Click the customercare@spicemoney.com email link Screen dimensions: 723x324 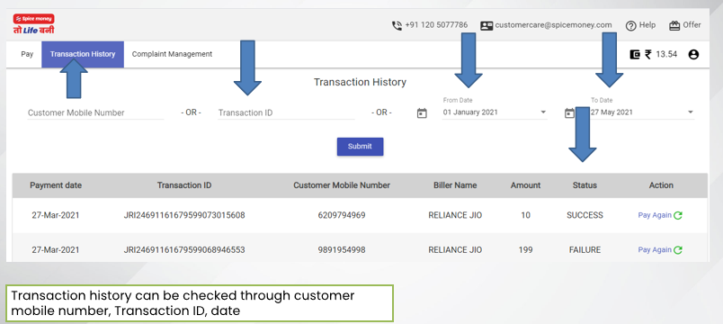pyautogui.click(x=553, y=25)
